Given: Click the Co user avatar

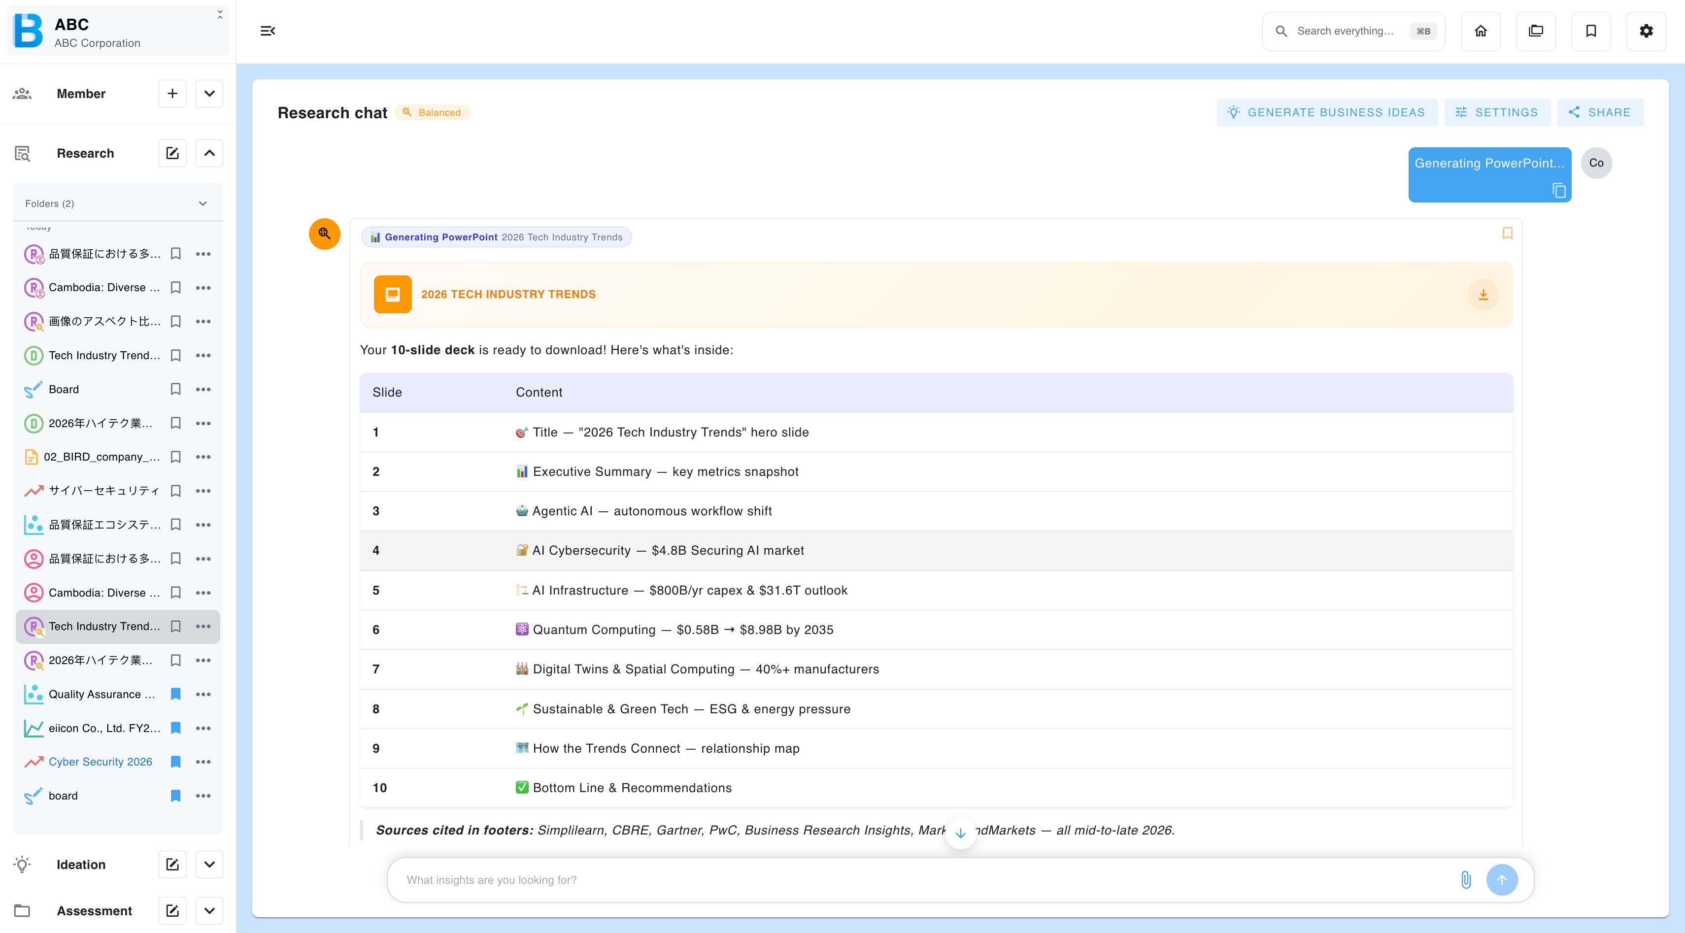Looking at the screenshot, I should click(x=1596, y=163).
